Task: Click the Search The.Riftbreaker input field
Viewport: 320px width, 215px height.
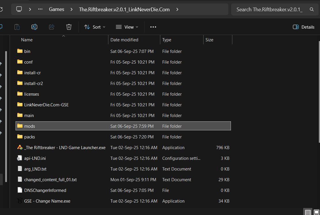Action: pyautogui.click(x=269, y=10)
